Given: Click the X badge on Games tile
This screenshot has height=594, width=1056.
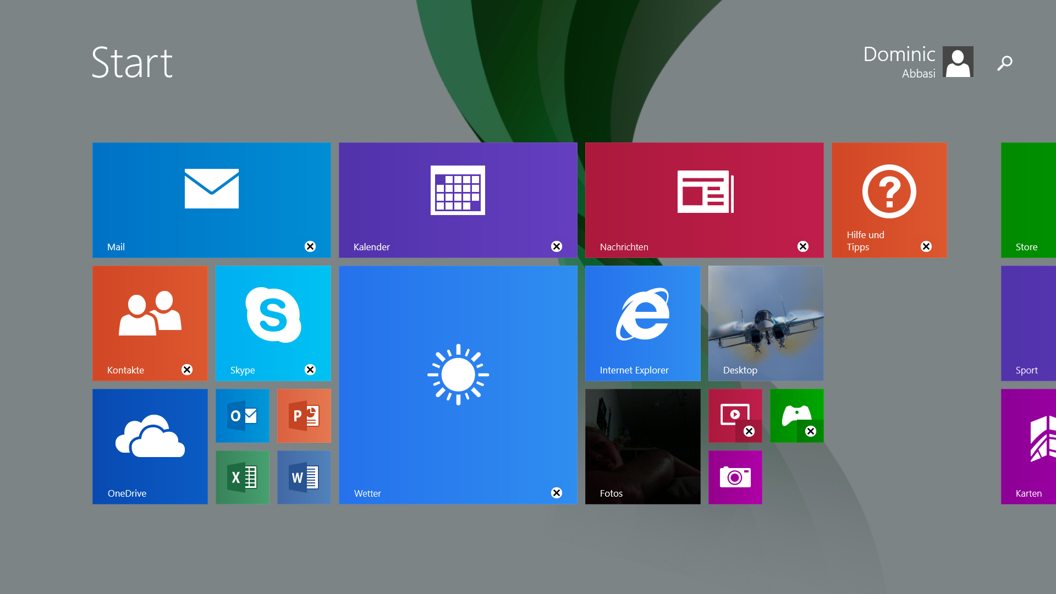Looking at the screenshot, I should point(811,431).
